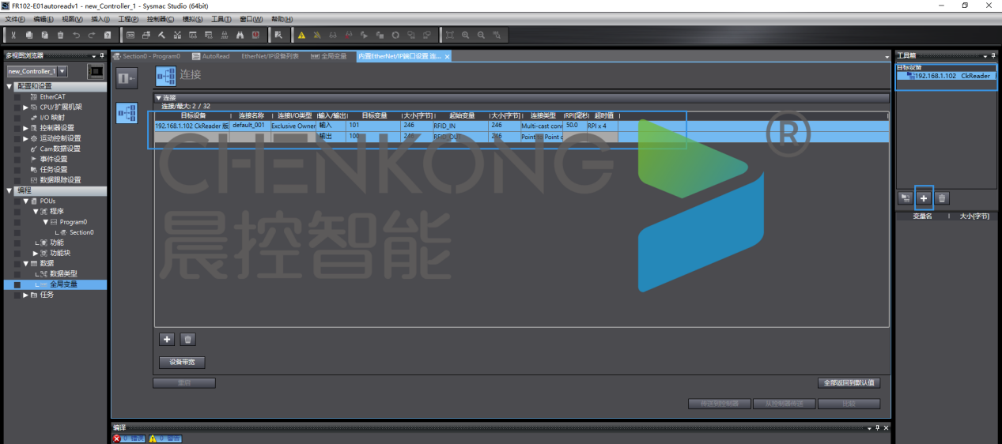The height and width of the screenshot is (444, 1002).
Task: Add target device with toolbox plus icon
Action: point(923,198)
